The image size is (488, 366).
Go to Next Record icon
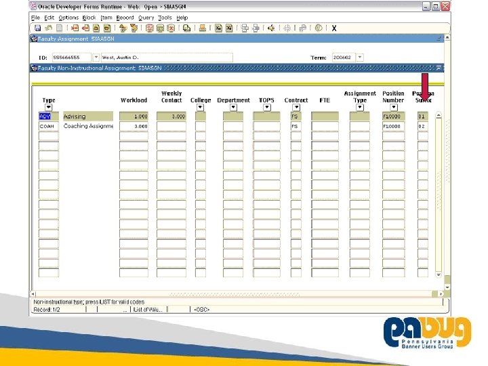[107, 28]
